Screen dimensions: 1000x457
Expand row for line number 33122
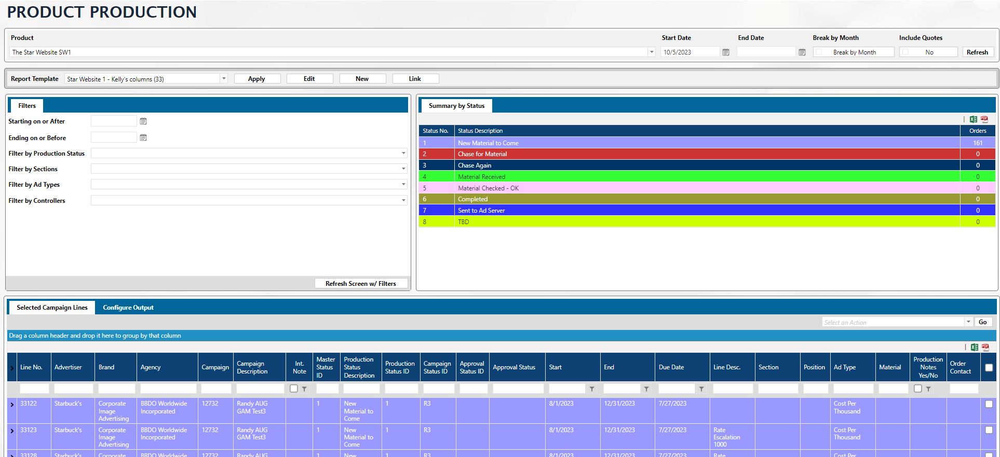pyautogui.click(x=12, y=404)
